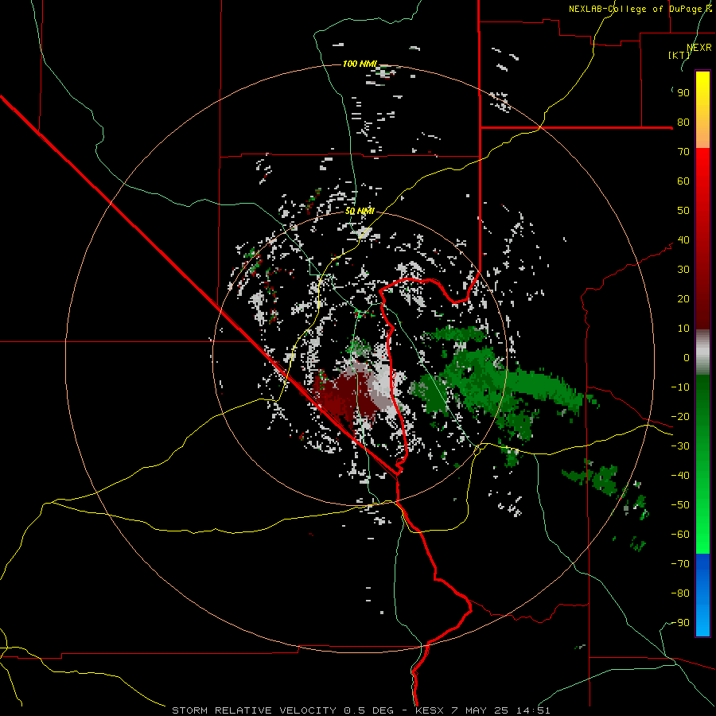Click the positive 90 knot scale label
This screenshot has height=716, width=716.
tap(683, 93)
